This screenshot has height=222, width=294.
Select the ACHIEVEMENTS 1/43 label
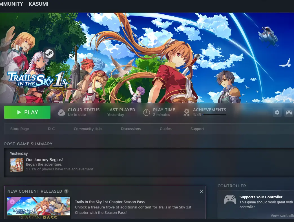[209, 112]
